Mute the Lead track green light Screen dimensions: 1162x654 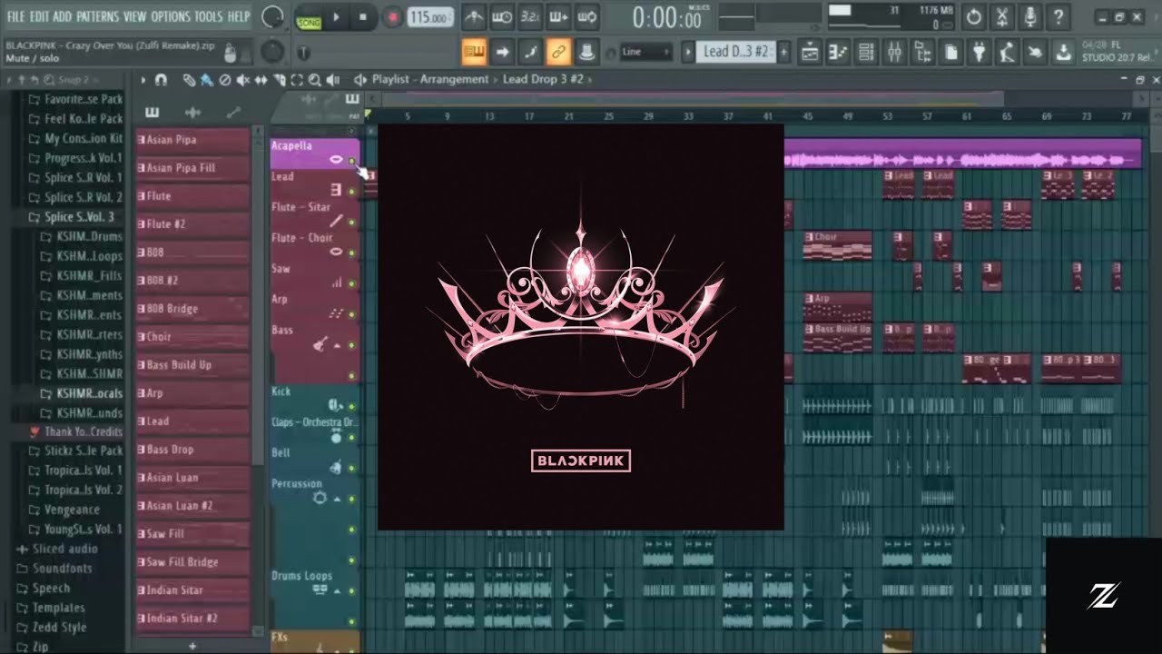(x=352, y=192)
